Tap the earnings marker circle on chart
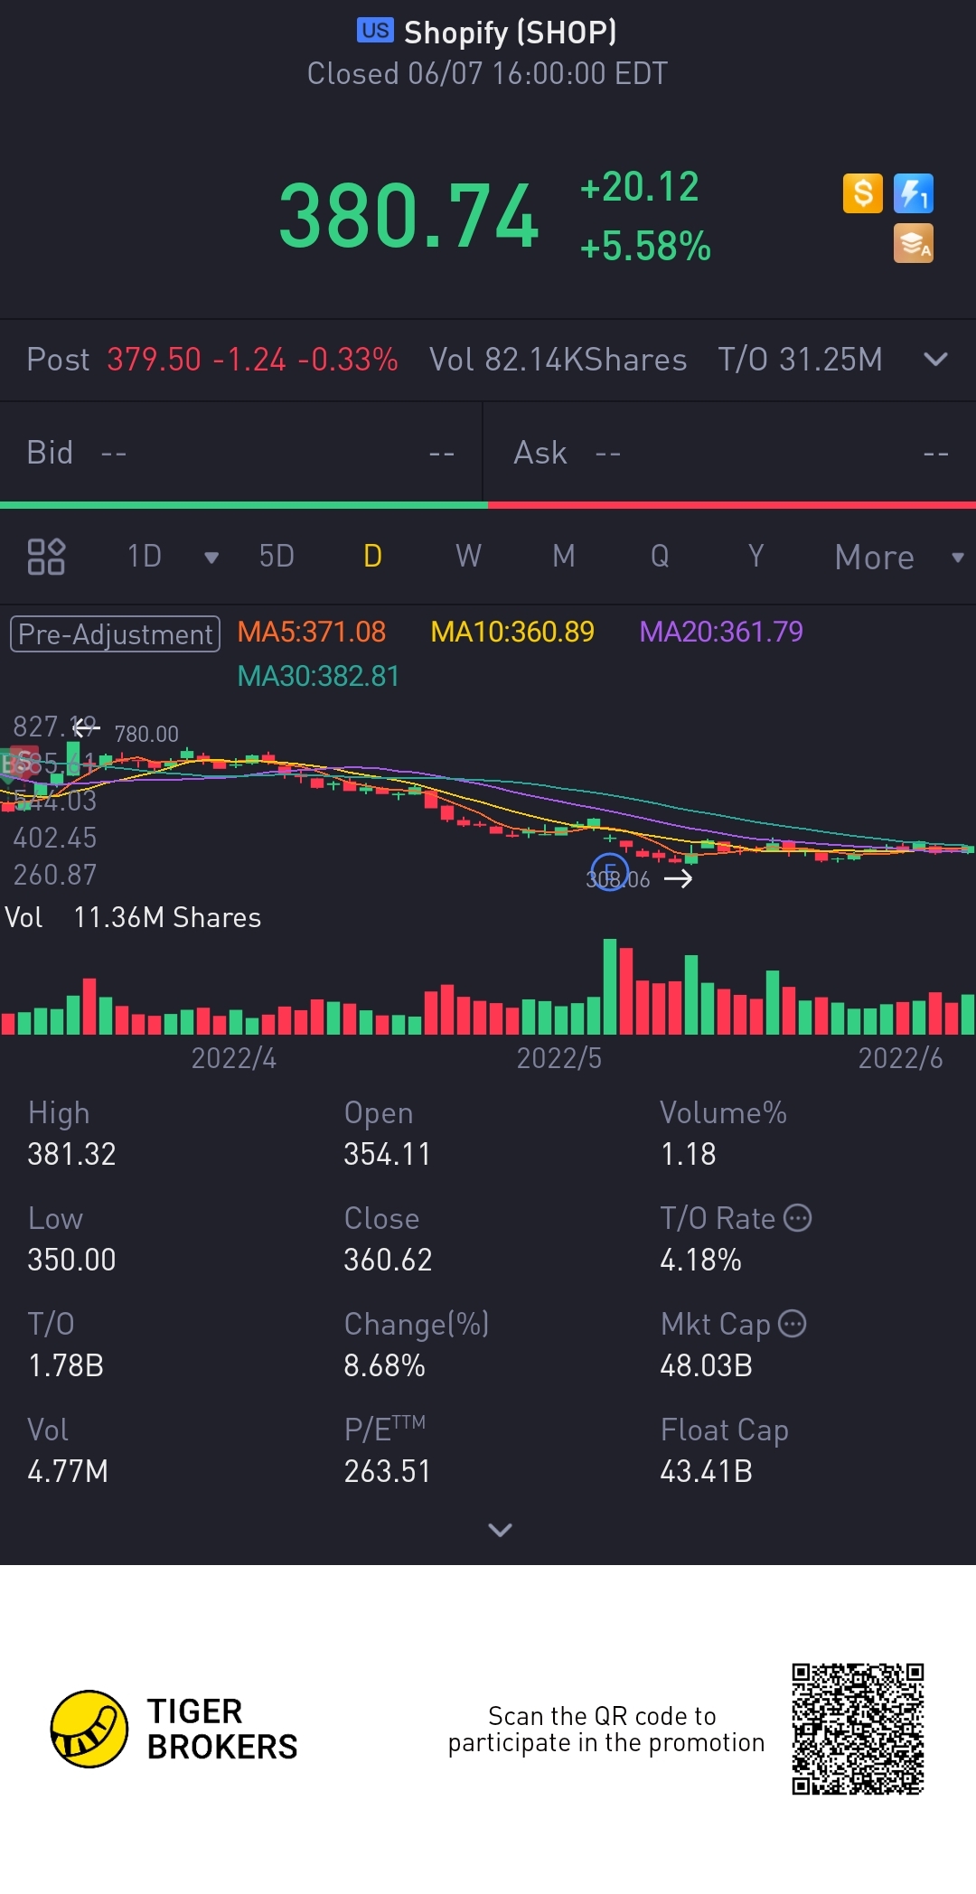 (610, 872)
